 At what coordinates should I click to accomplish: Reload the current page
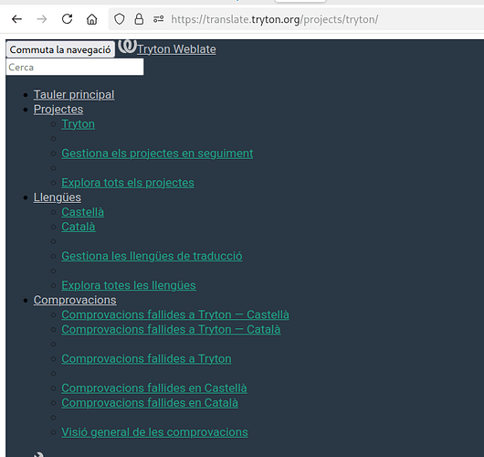tap(67, 19)
